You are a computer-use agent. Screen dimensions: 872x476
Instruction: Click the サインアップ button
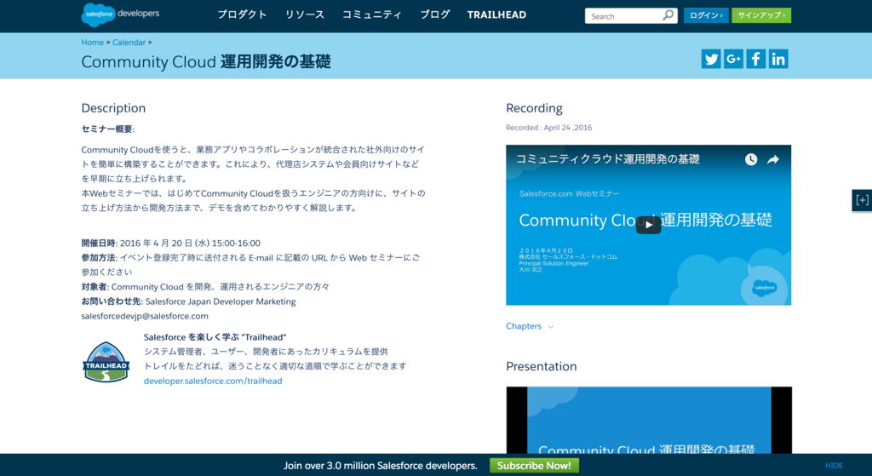click(761, 15)
